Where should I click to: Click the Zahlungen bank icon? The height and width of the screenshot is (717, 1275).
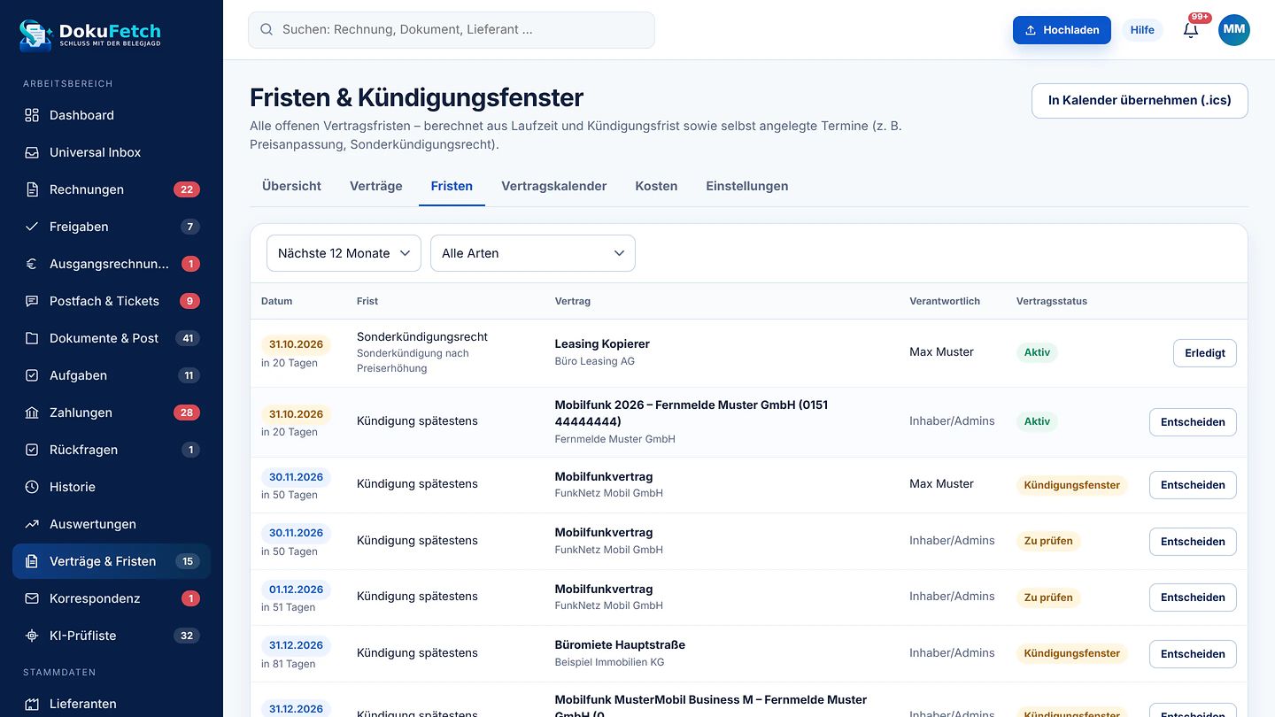(32, 412)
